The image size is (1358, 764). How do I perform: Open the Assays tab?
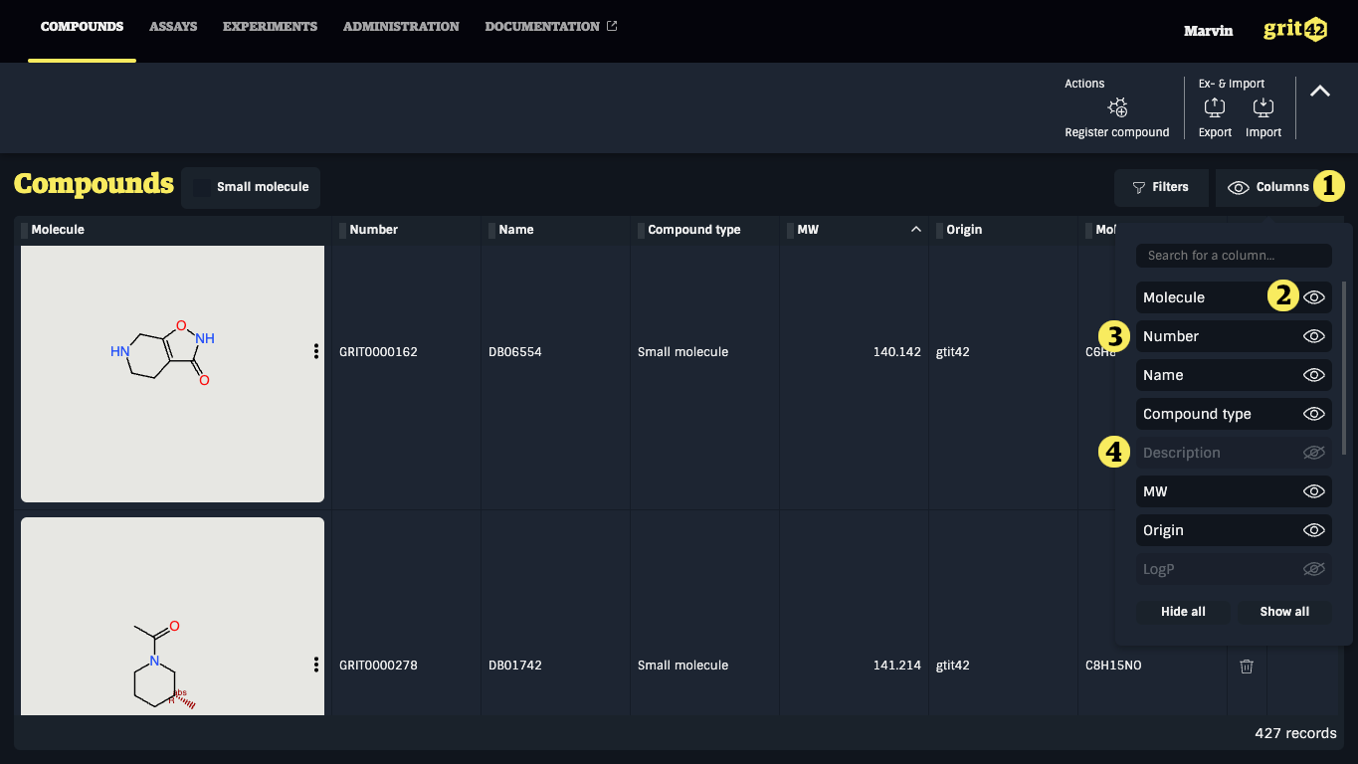click(x=173, y=27)
